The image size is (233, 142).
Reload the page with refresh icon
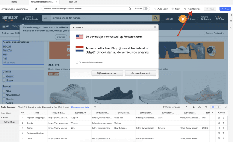tap(36, 9)
